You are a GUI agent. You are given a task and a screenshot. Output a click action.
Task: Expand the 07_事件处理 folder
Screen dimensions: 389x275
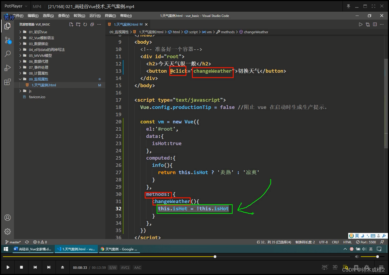pos(20,67)
